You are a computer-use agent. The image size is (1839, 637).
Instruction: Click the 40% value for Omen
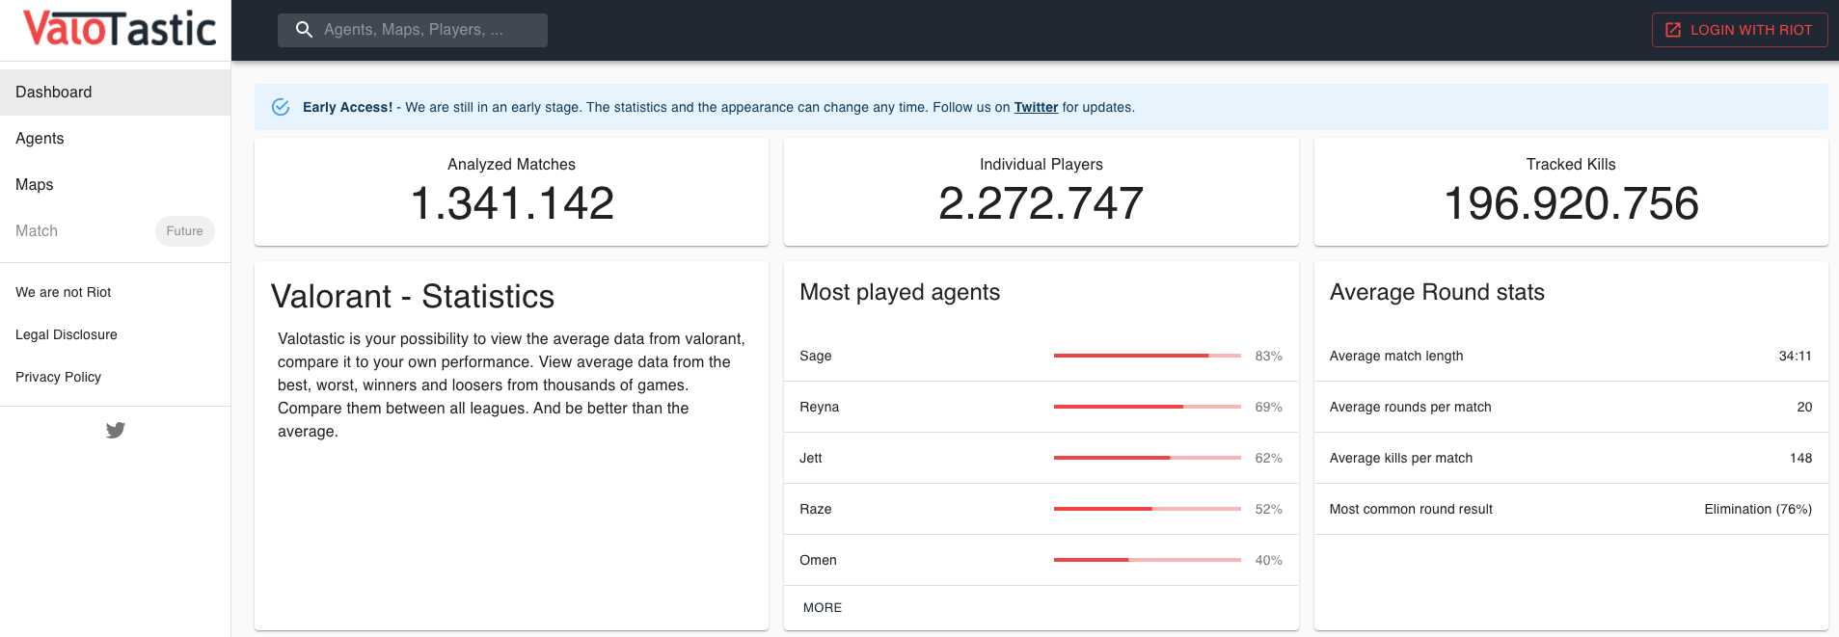1269,560
